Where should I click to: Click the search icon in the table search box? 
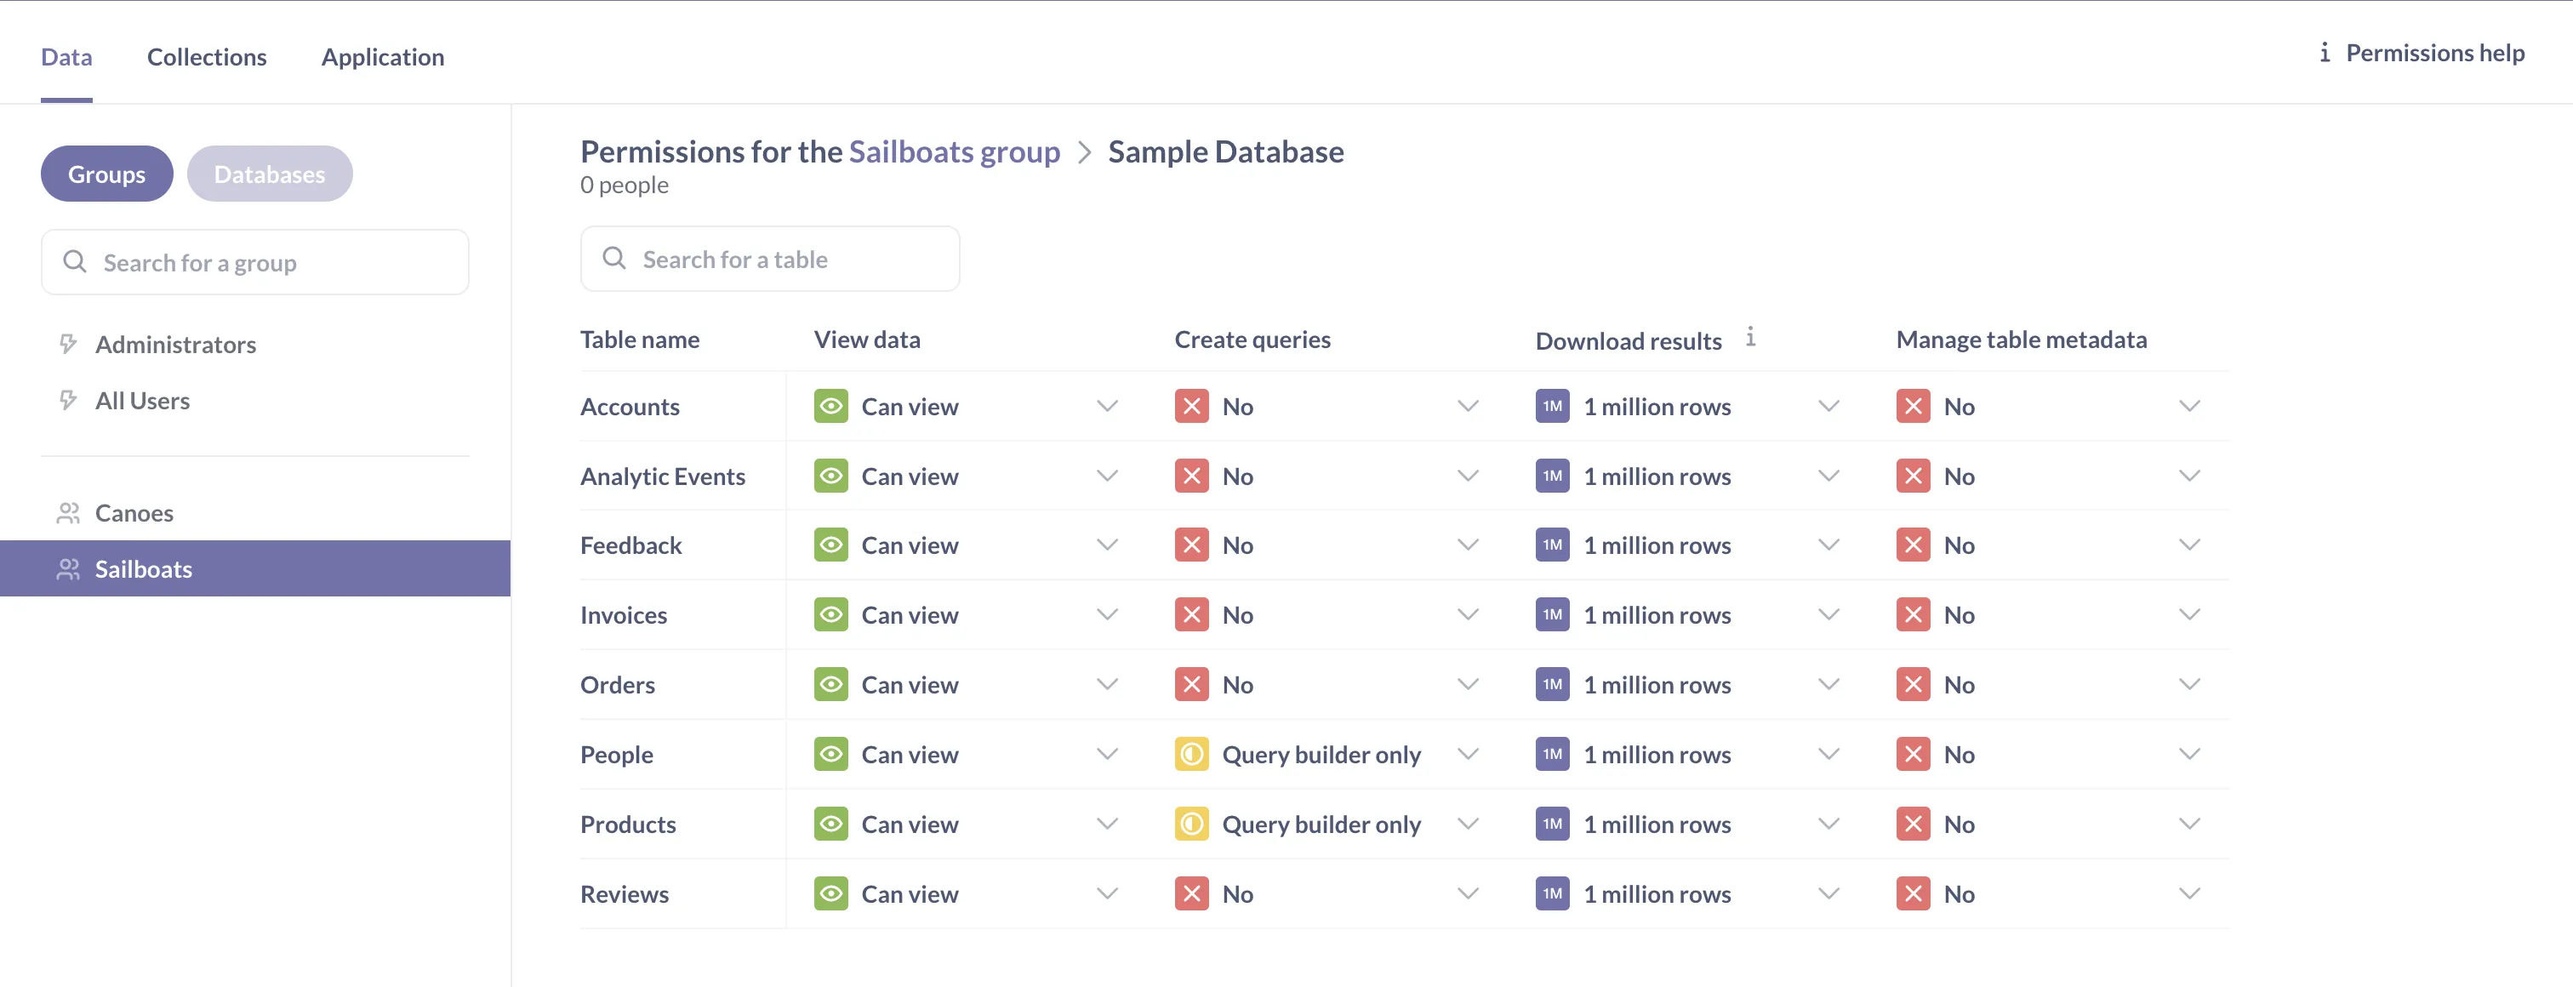tap(614, 258)
